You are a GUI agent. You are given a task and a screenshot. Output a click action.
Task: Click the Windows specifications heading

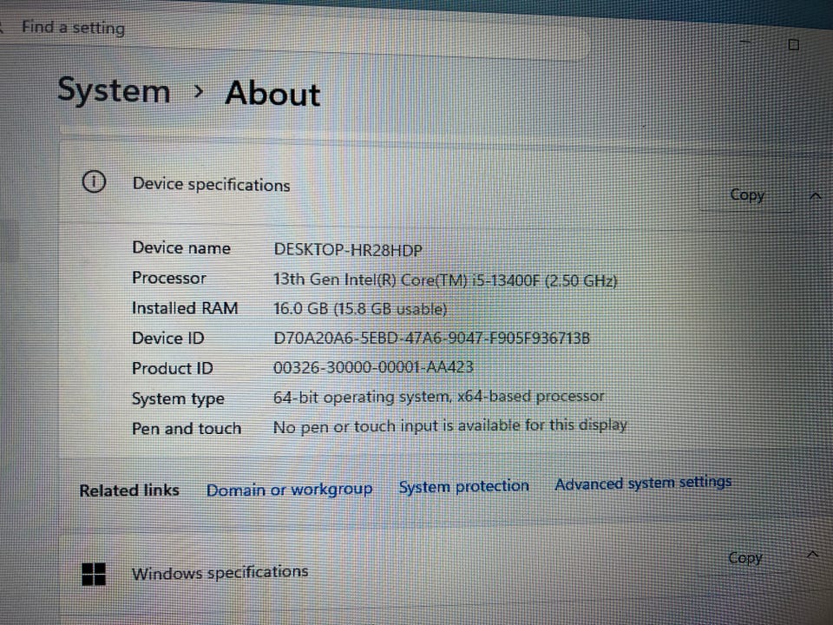point(220,572)
